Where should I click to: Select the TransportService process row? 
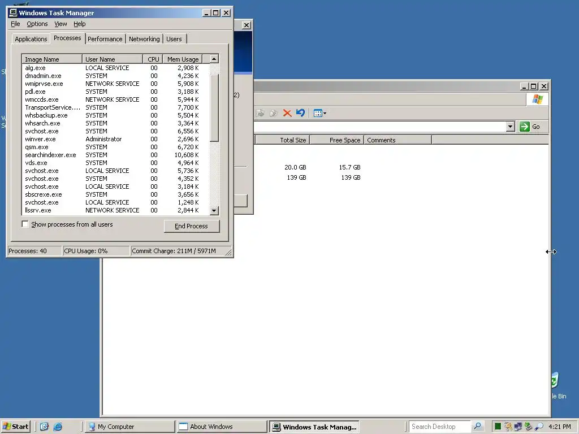[x=115, y=107]
